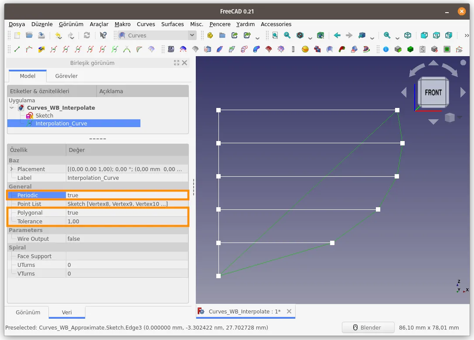Collapse the Curves_WB_Interpolate tree node
Screen dimensions: 474x340
pyautogui.click(x=12, y=108)
